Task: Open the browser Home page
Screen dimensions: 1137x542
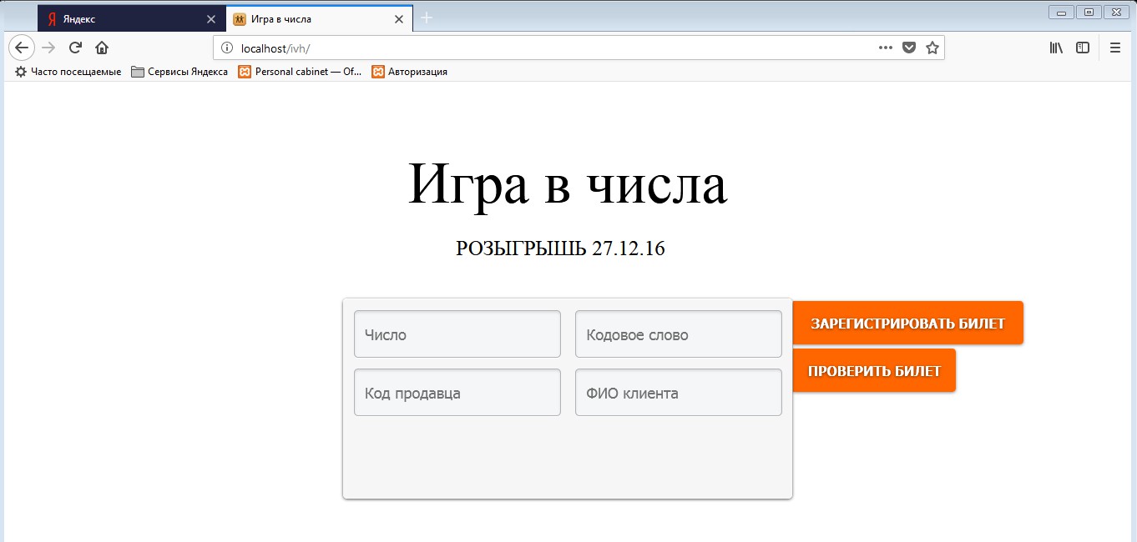Action: [x=102, y=48]
